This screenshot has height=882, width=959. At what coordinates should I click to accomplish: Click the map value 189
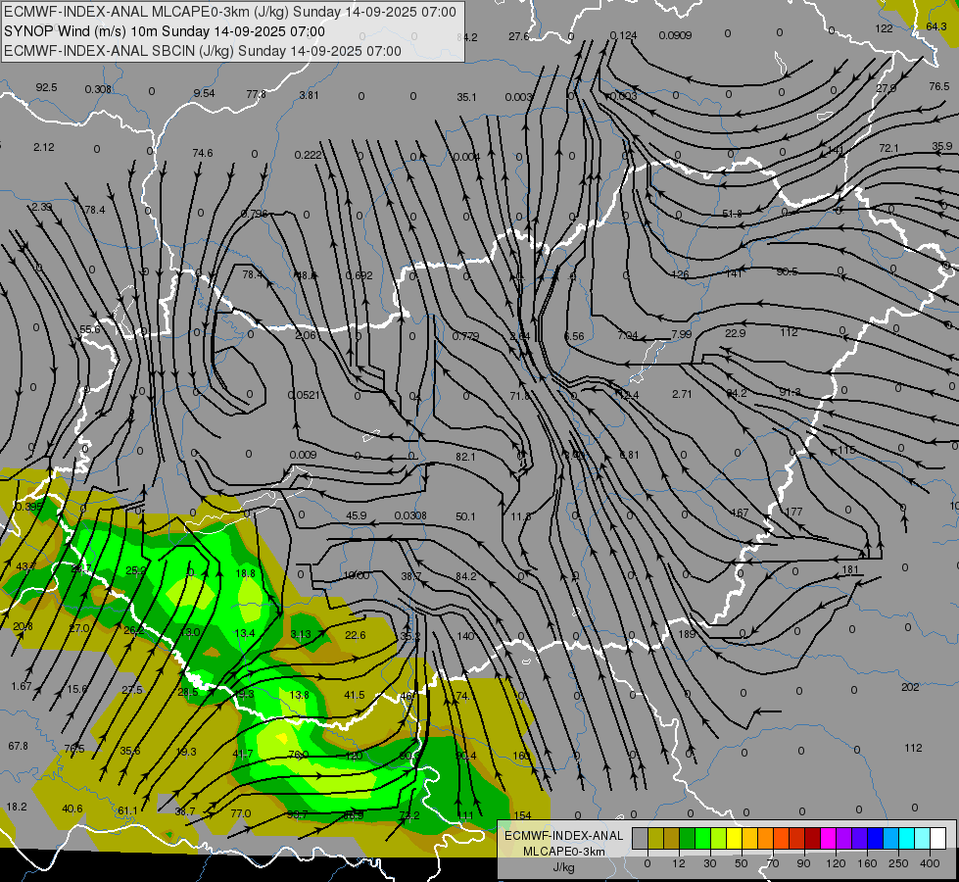(687, 633)
